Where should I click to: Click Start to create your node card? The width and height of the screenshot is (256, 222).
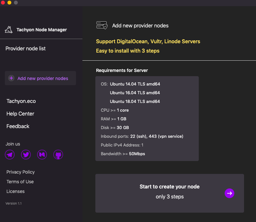point(170,193)
